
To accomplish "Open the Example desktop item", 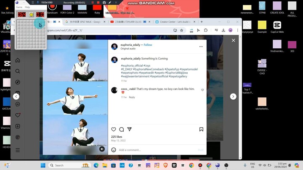I will (x=262, y=27).
